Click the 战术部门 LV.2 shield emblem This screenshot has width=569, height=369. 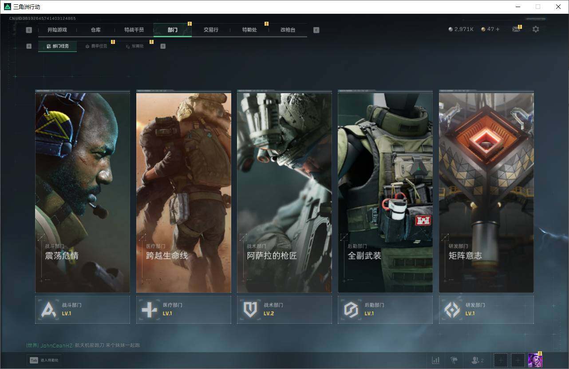[250, 310]
